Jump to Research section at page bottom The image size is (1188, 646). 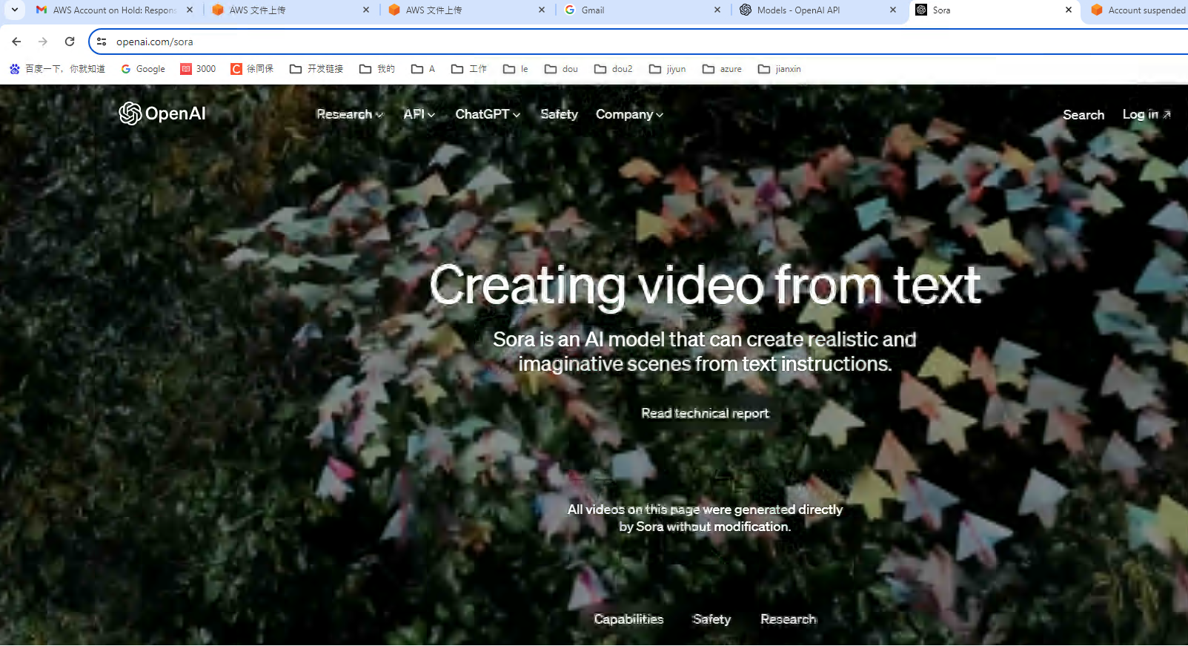point(788,619)
